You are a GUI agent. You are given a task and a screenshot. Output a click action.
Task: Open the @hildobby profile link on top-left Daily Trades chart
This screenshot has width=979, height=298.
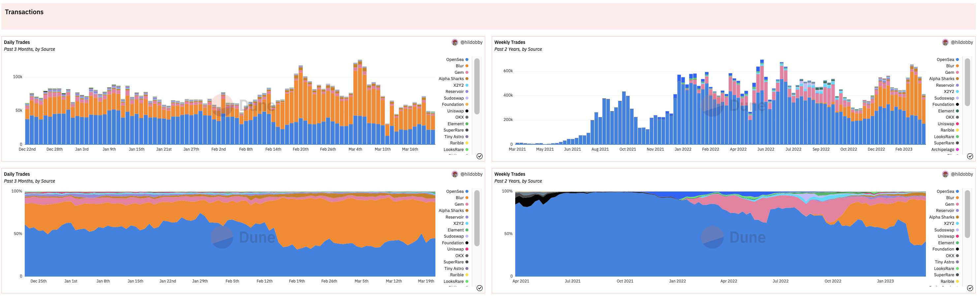[x=471, y=42]
